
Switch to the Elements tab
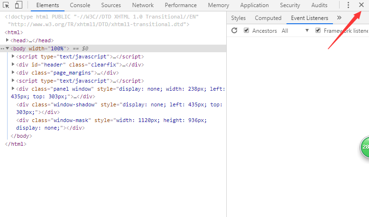tap(47, 5)
